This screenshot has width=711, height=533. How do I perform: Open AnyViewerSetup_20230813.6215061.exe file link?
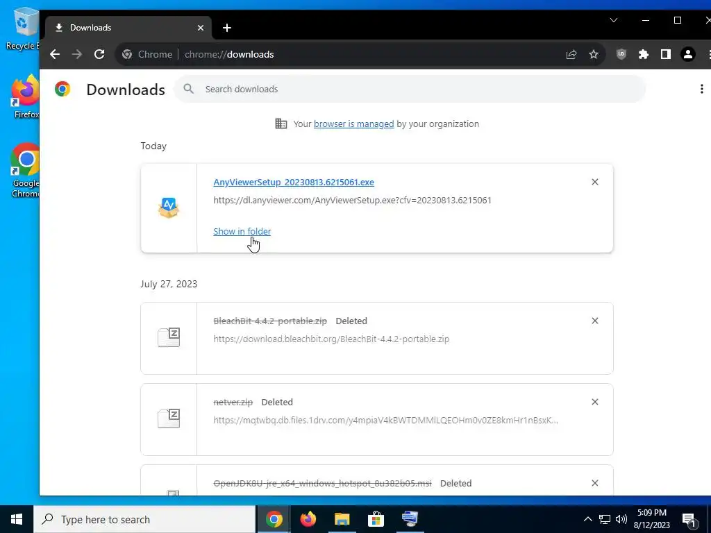(x=294, y=183)
